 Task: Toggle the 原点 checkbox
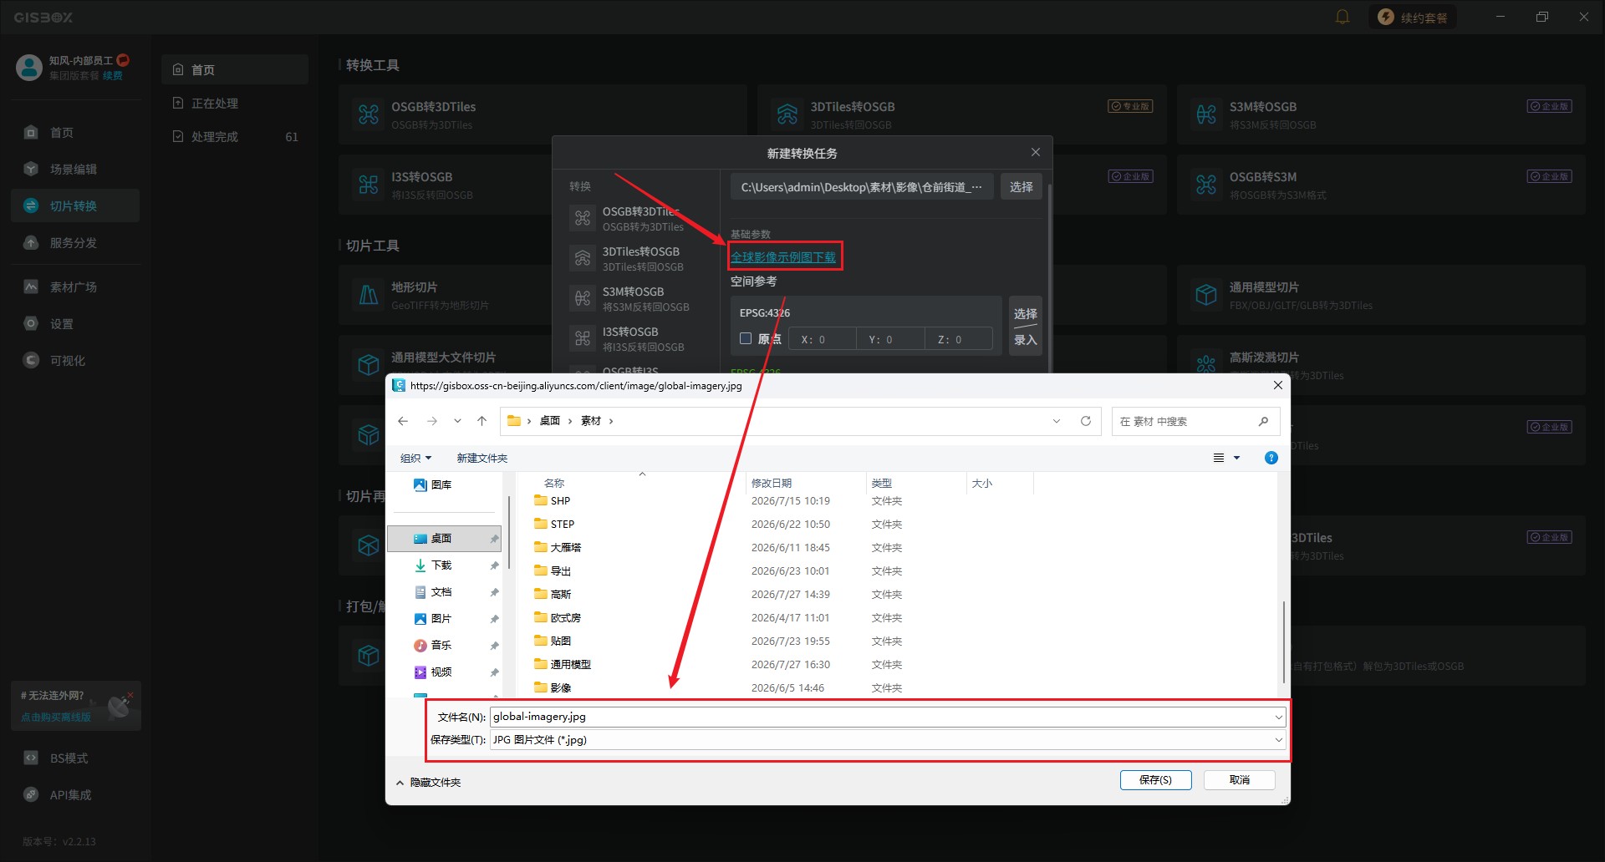coord(746,339)
